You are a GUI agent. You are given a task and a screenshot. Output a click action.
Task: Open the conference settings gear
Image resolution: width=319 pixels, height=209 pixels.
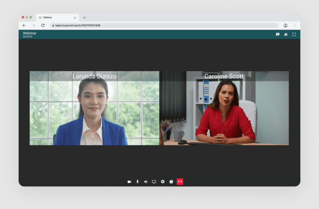click(163, 181)
